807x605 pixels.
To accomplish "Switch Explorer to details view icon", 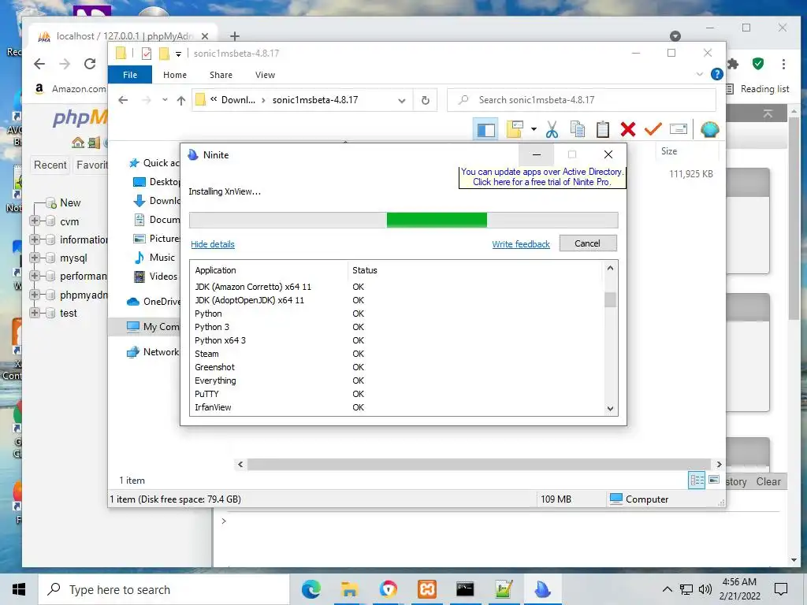I will point(697,481).
